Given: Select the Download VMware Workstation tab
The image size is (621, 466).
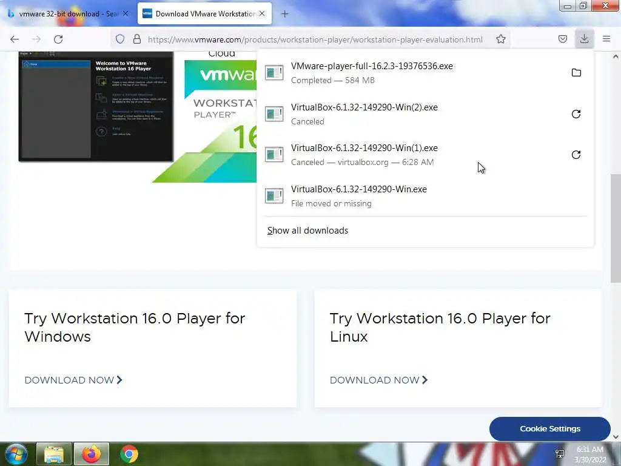Looking at the screenshot, I should (204, 13).
